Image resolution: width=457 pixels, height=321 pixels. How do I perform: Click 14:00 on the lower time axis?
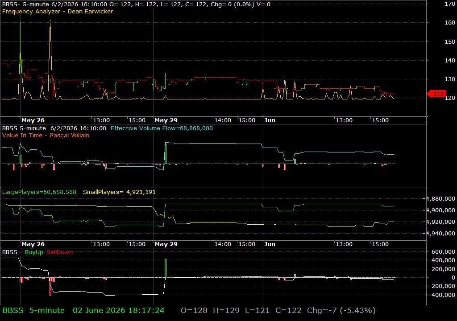223,244
